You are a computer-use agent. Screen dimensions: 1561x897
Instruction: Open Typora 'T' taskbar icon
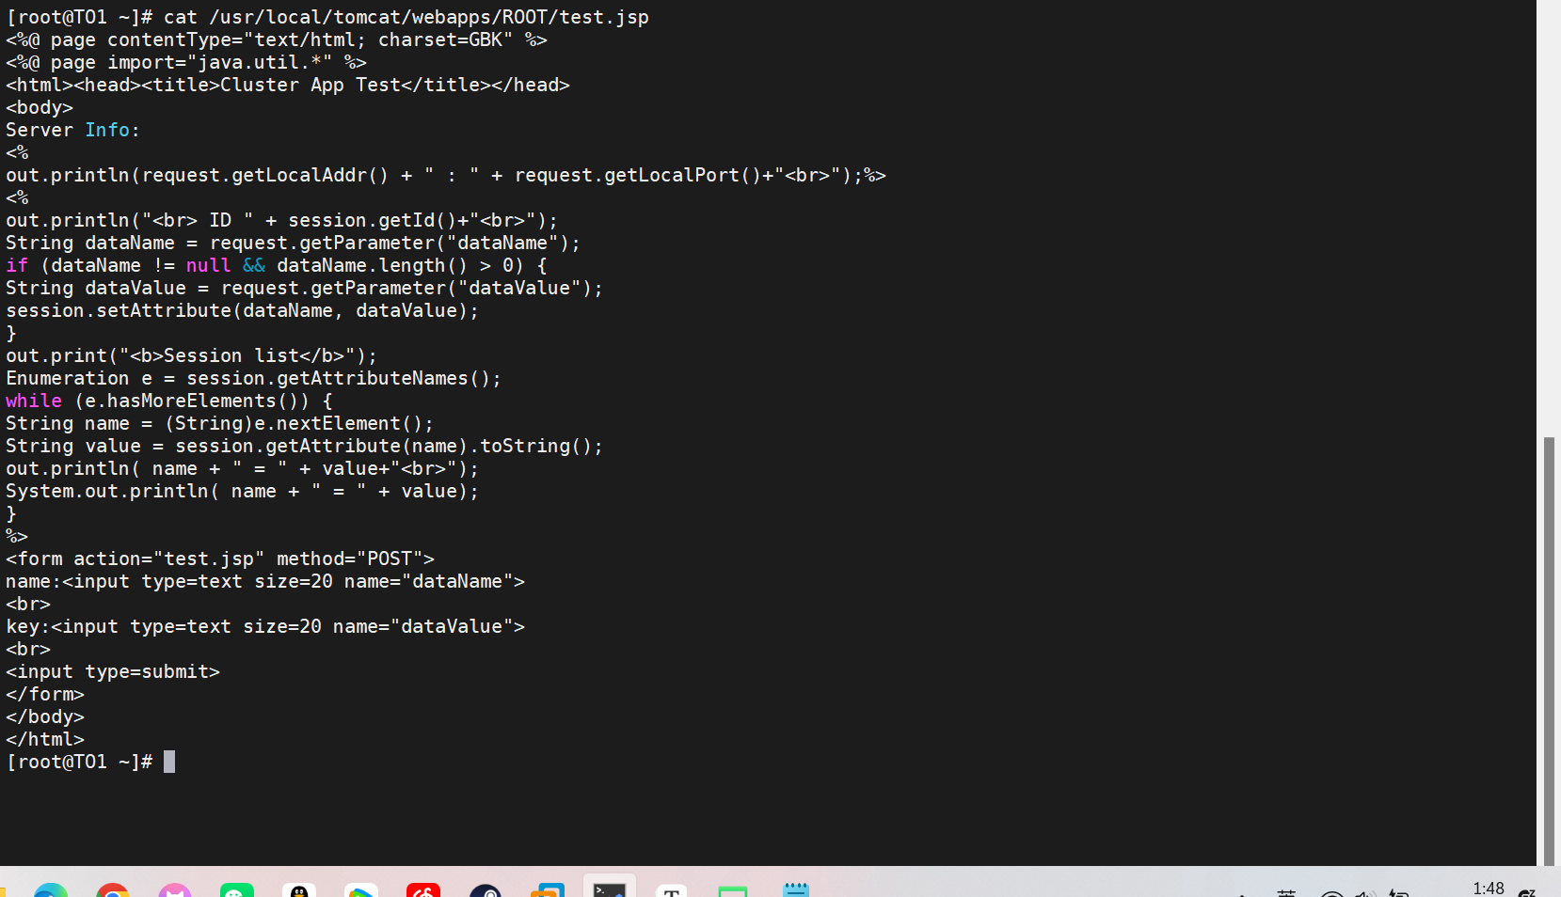(672, 889)
